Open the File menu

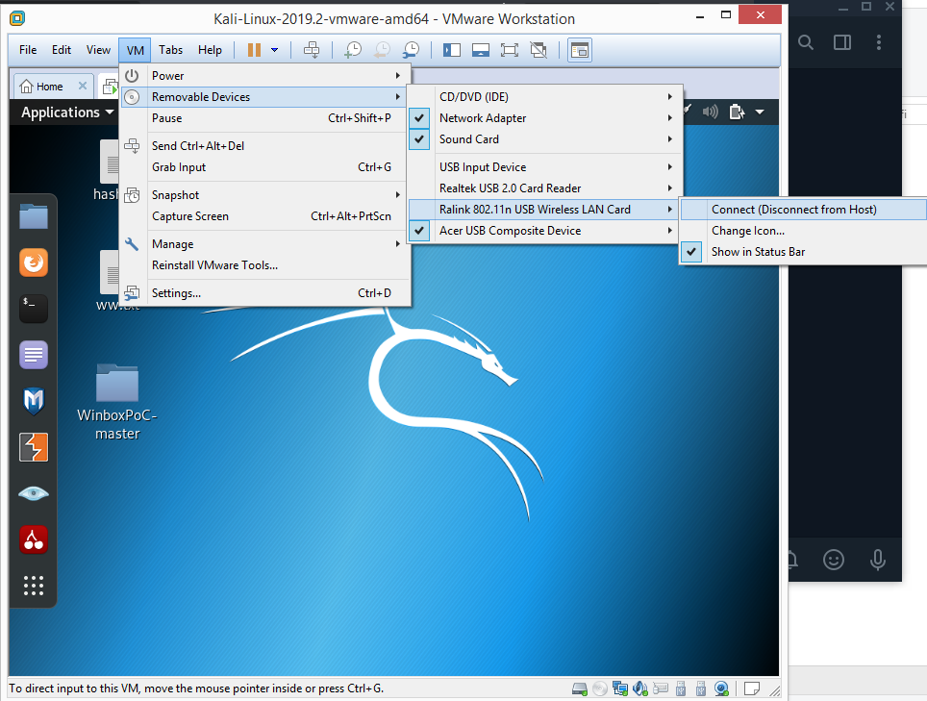coord(28,50)
